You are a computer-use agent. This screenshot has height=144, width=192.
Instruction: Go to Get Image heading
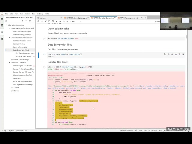click(x=17, y=78)
